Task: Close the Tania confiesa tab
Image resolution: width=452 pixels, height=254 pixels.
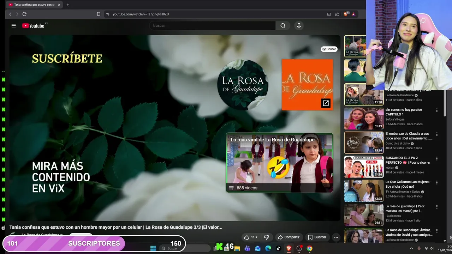Action: pyautogui.click(x=59, y=5)
